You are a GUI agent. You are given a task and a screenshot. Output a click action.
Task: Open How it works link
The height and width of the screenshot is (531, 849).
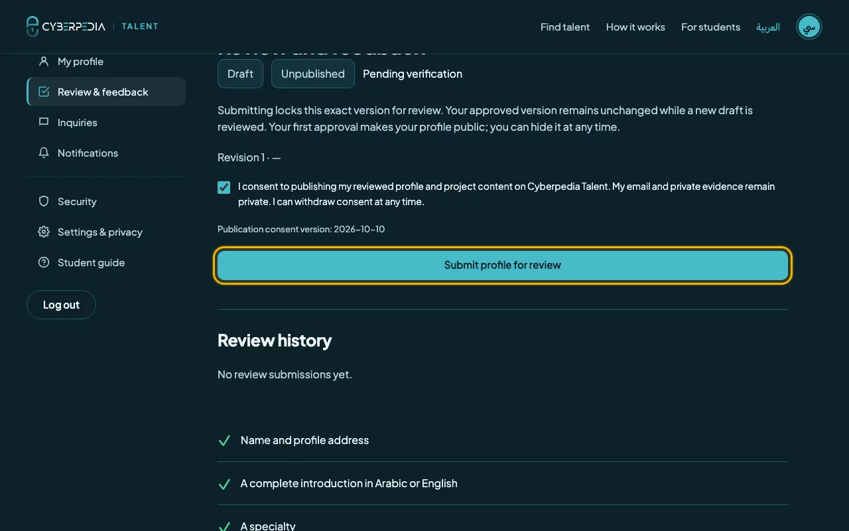click(635, 27)
